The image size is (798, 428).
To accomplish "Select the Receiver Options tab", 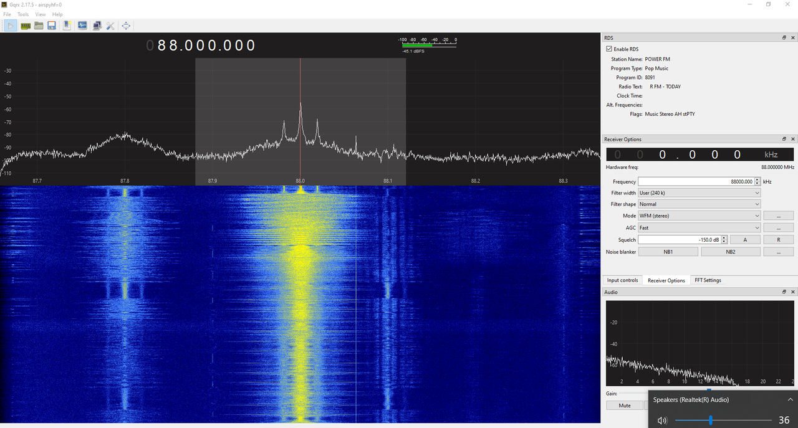I will pyautogui.click(x=666, y=280).
